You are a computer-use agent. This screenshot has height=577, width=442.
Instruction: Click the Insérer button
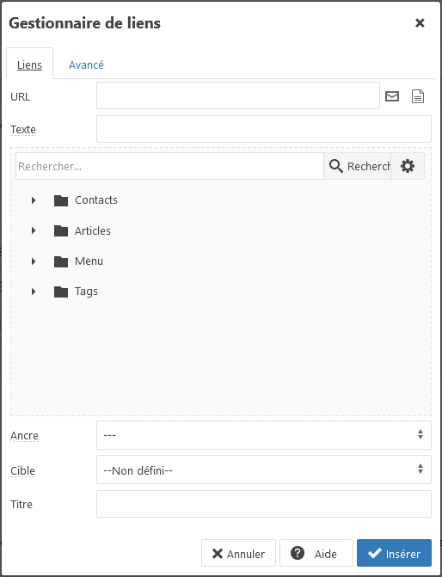pyautogui.click(x=394, y=553)
